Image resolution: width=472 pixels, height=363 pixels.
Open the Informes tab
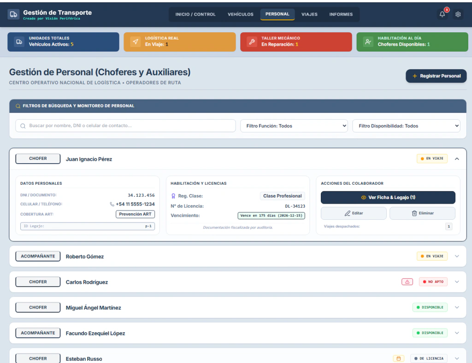(341, 14)
